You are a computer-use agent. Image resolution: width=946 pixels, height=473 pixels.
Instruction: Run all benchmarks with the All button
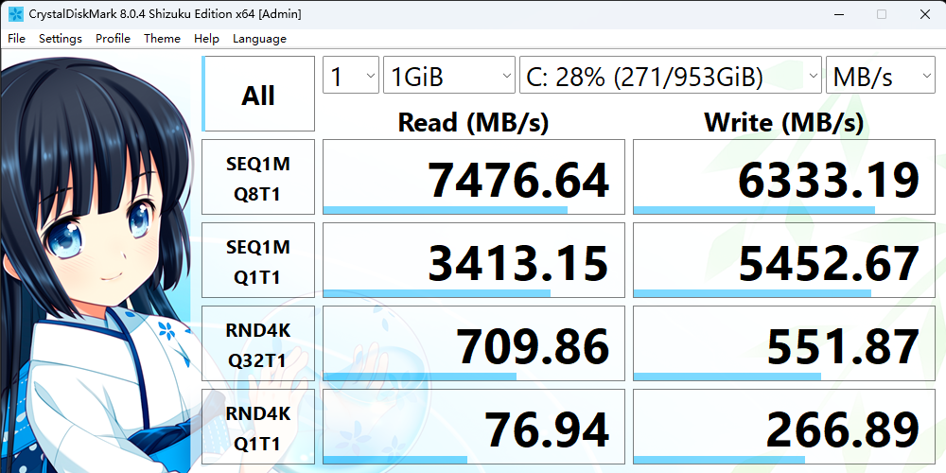click(258, 94)
